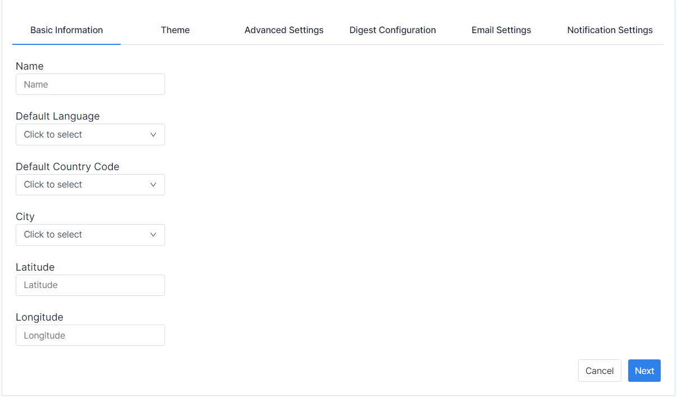The height and width of the screenshot is (397, 677).
Task: Open the Basic Information tab
Action: point(66,30)
